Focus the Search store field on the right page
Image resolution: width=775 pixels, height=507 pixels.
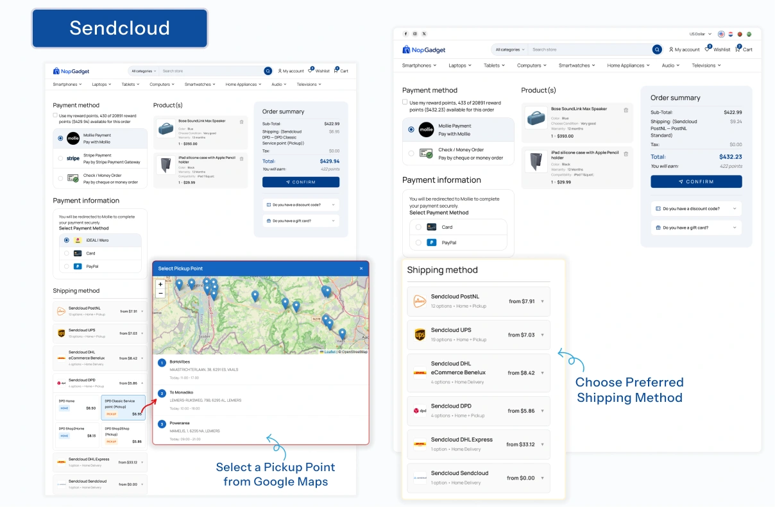(590, 49)
